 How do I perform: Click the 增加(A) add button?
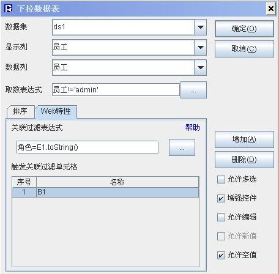click(x=244, y=139)
